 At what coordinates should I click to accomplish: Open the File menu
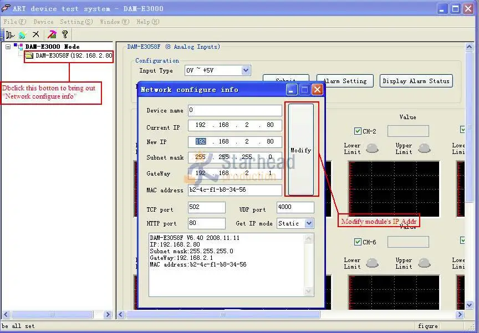[x=14, y=22]
